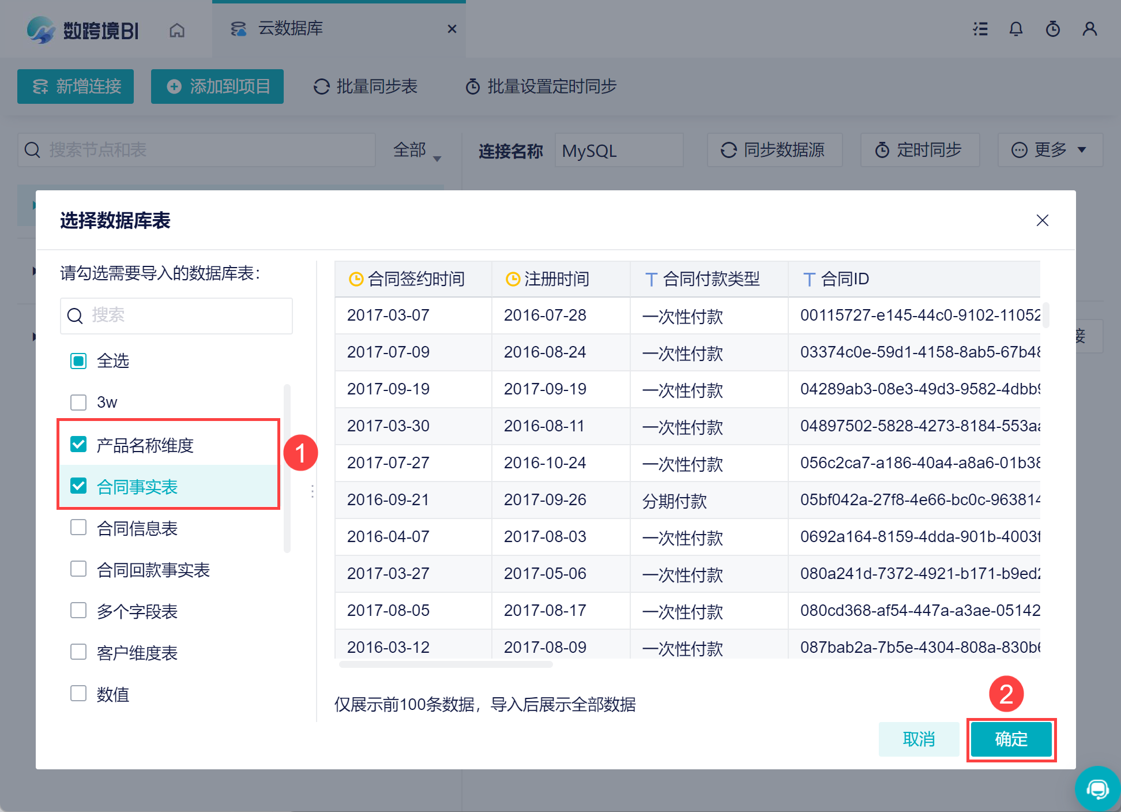The width and height of the screenshot is (1121, 812).
Task: Open the customer service chat bubble
Action: [x=1097, y=788]
